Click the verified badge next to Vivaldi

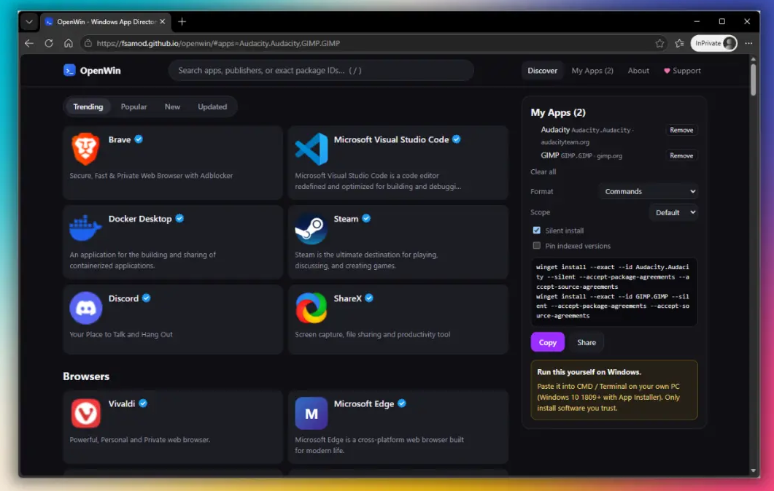point(143,403)
